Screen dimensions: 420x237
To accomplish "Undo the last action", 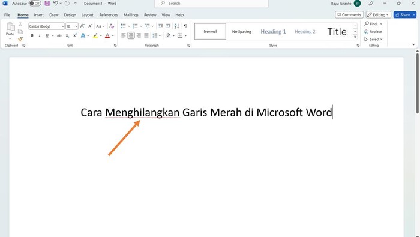I will pyautogui.click(x=55, y=4).
